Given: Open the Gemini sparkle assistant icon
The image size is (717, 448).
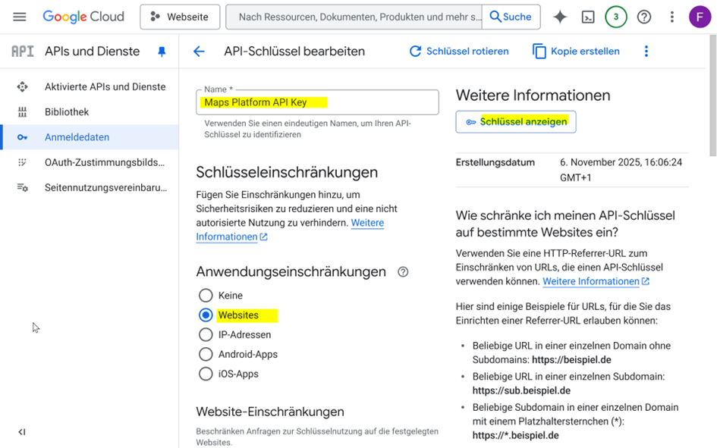Looking at the screenshot, I should coord(560,17).
